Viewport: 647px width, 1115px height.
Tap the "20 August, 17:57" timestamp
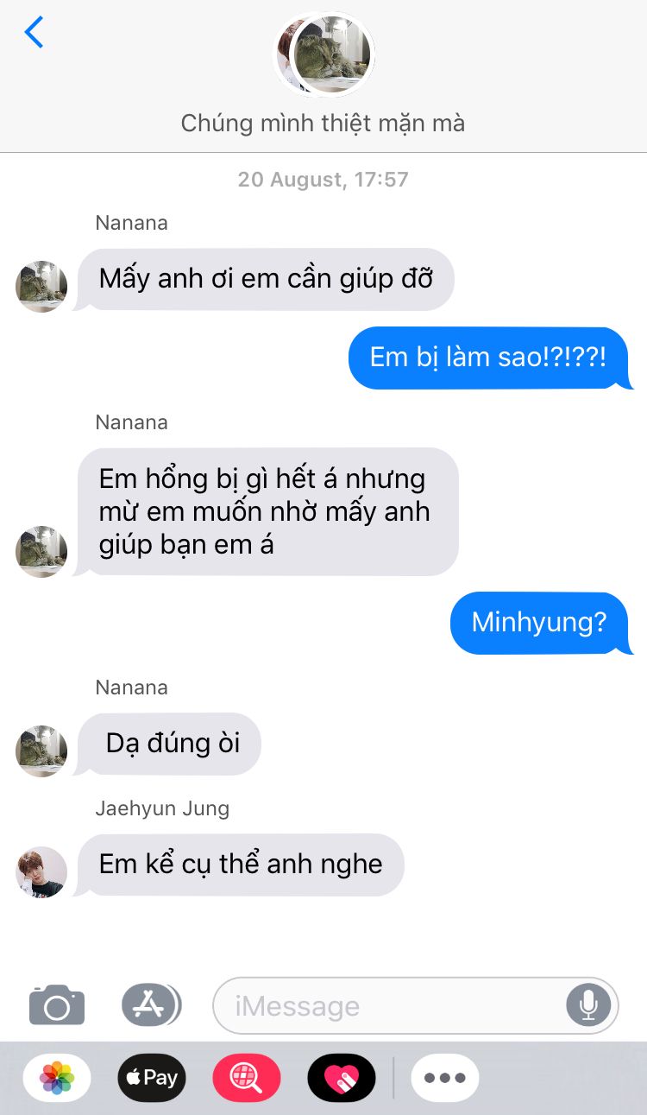[x=323, y=180]
